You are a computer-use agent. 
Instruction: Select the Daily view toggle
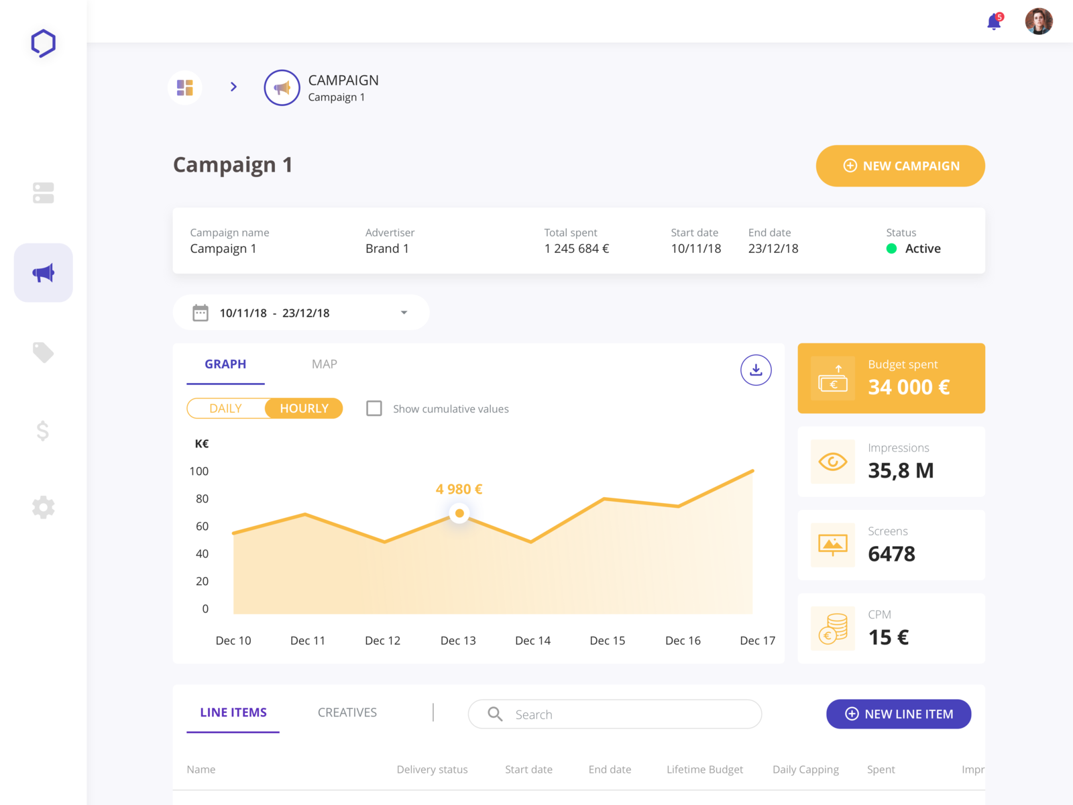226,409
